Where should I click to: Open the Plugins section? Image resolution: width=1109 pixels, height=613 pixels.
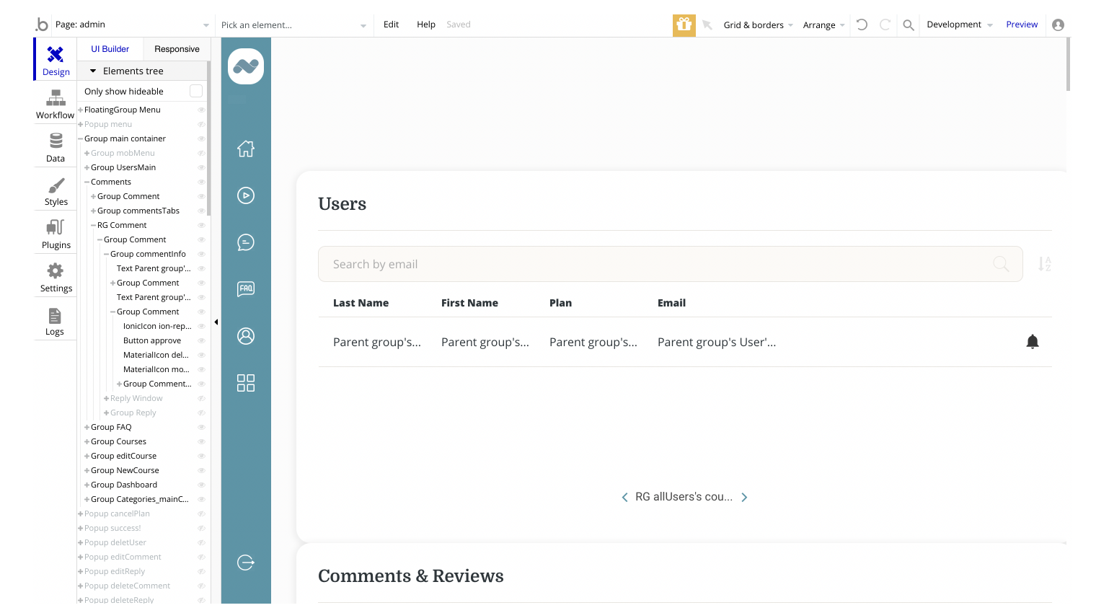pos(56,234)
